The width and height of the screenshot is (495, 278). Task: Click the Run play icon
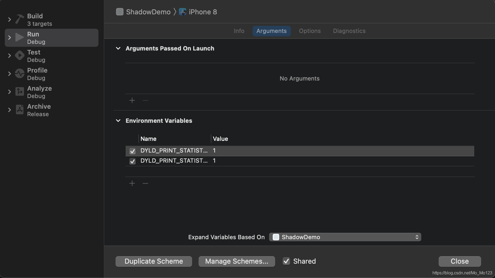19,37
